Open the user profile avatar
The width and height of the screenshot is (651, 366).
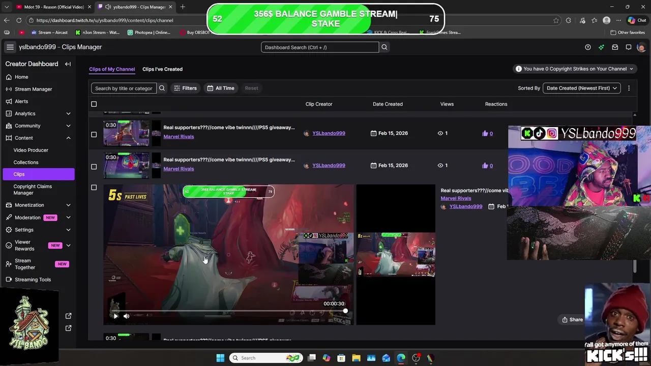[641, 47]
